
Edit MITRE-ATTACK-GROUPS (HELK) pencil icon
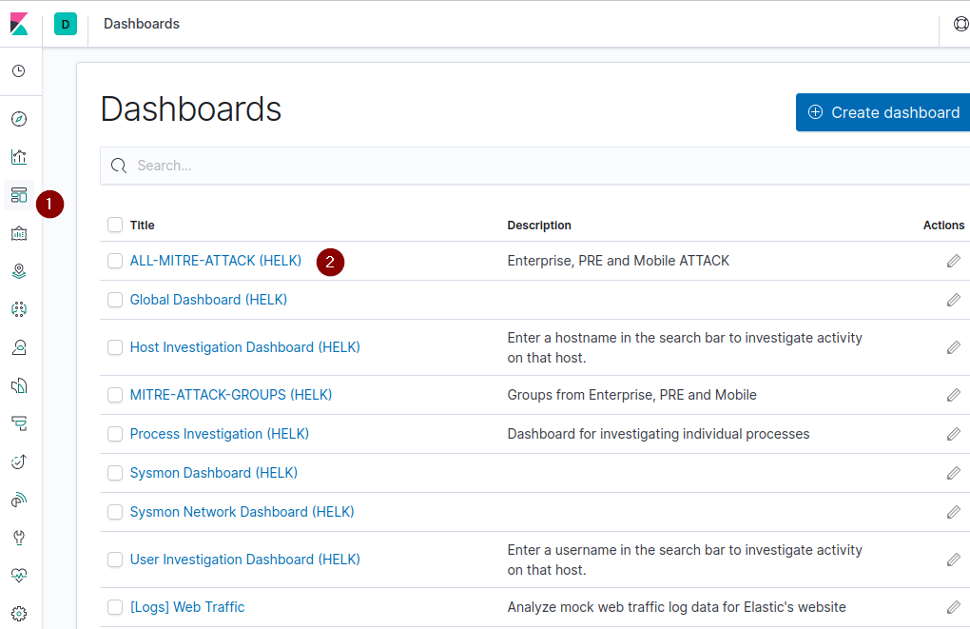coord(953,395)
